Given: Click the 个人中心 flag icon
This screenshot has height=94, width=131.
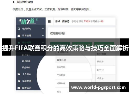Looking at the screenshot, I should click(x=19, y=74).
